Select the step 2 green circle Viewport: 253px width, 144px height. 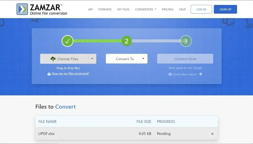(127, 41)
